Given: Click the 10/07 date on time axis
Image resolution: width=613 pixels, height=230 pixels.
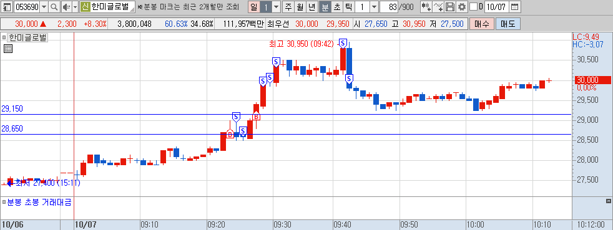Looking at the screenshot, I should point(86,225).
